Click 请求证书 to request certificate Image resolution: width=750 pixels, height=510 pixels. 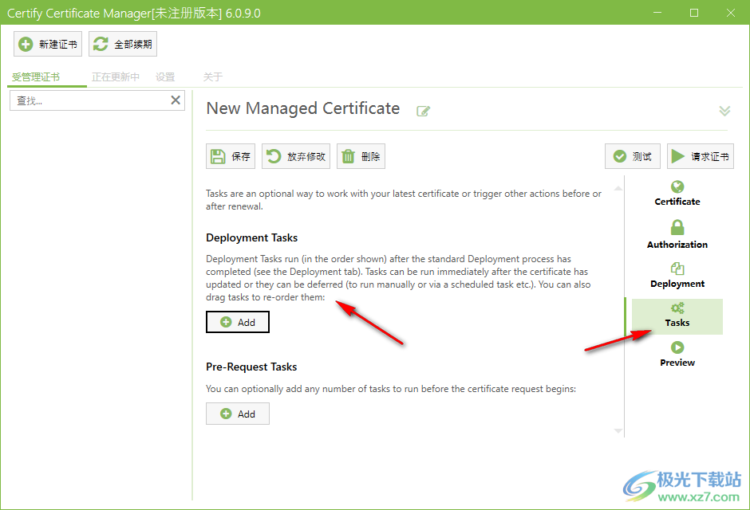[x=701, y=156]
